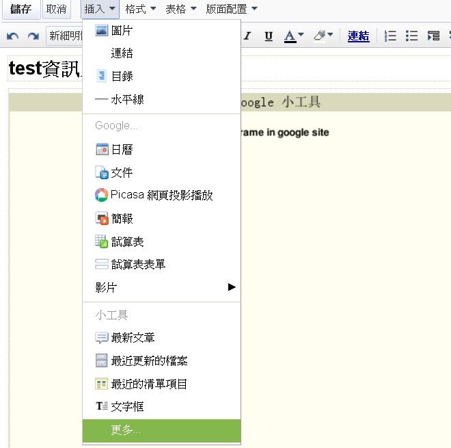Click the 儲存 save button
This screenshot has width=451, height=448.
(20, 9)
